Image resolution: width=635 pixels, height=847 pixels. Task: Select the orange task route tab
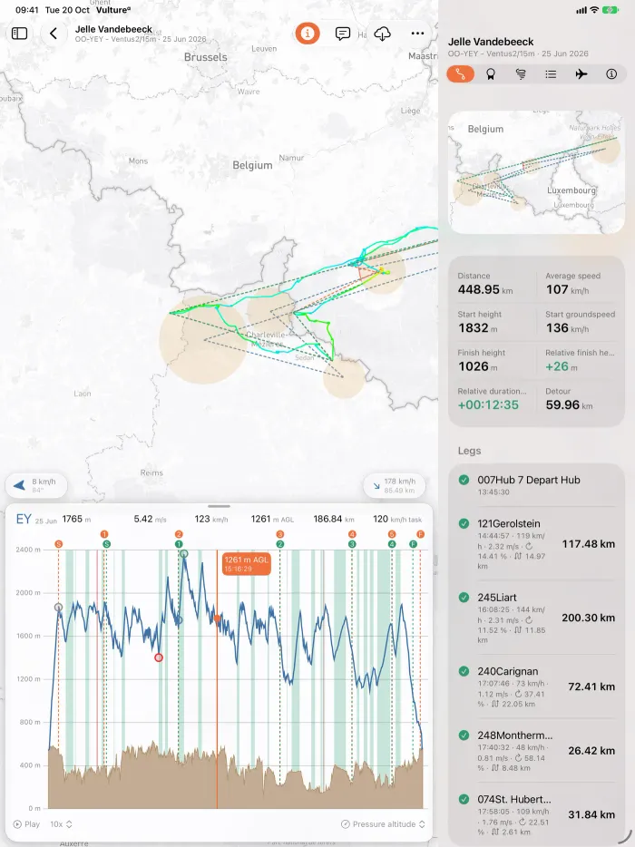click(x=461, y=74)
